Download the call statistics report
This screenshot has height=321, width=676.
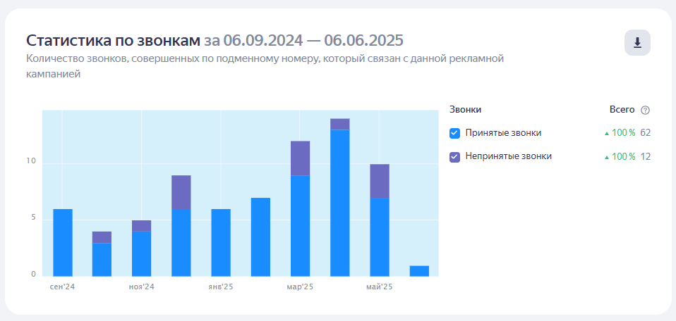(x=637, y=43)
